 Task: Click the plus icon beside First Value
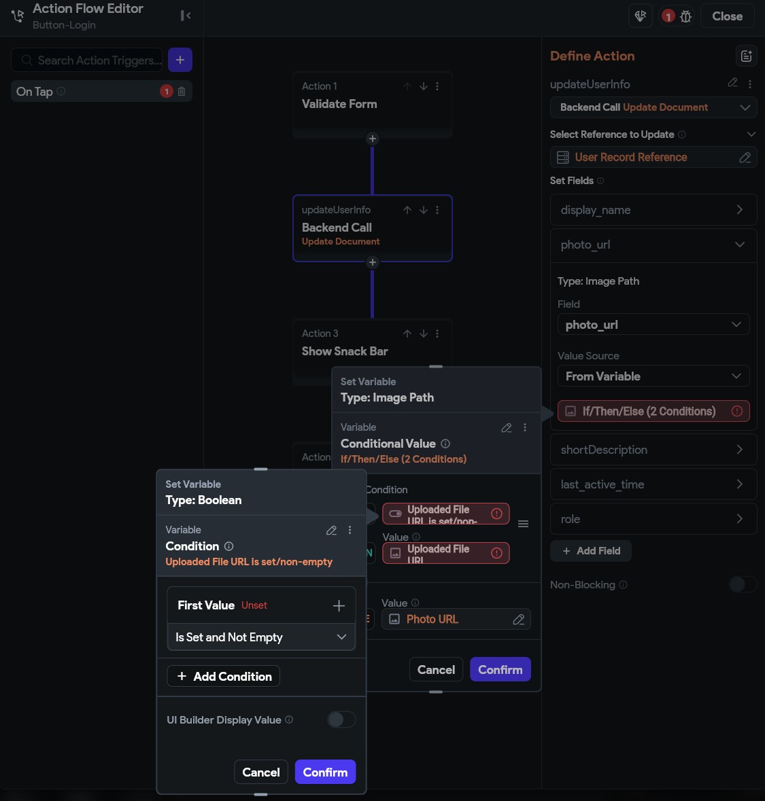coord(339,606)
